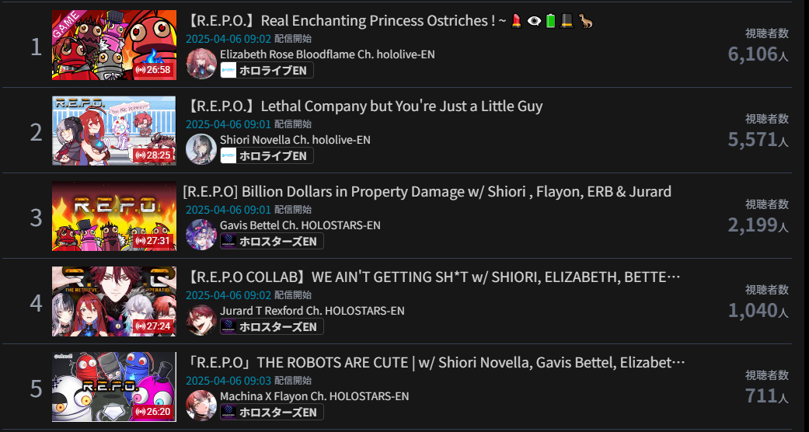Viewport: 809px width, 432px height.
Task: Open the fifth-ranked robots thumbnail
Action: 114,387
